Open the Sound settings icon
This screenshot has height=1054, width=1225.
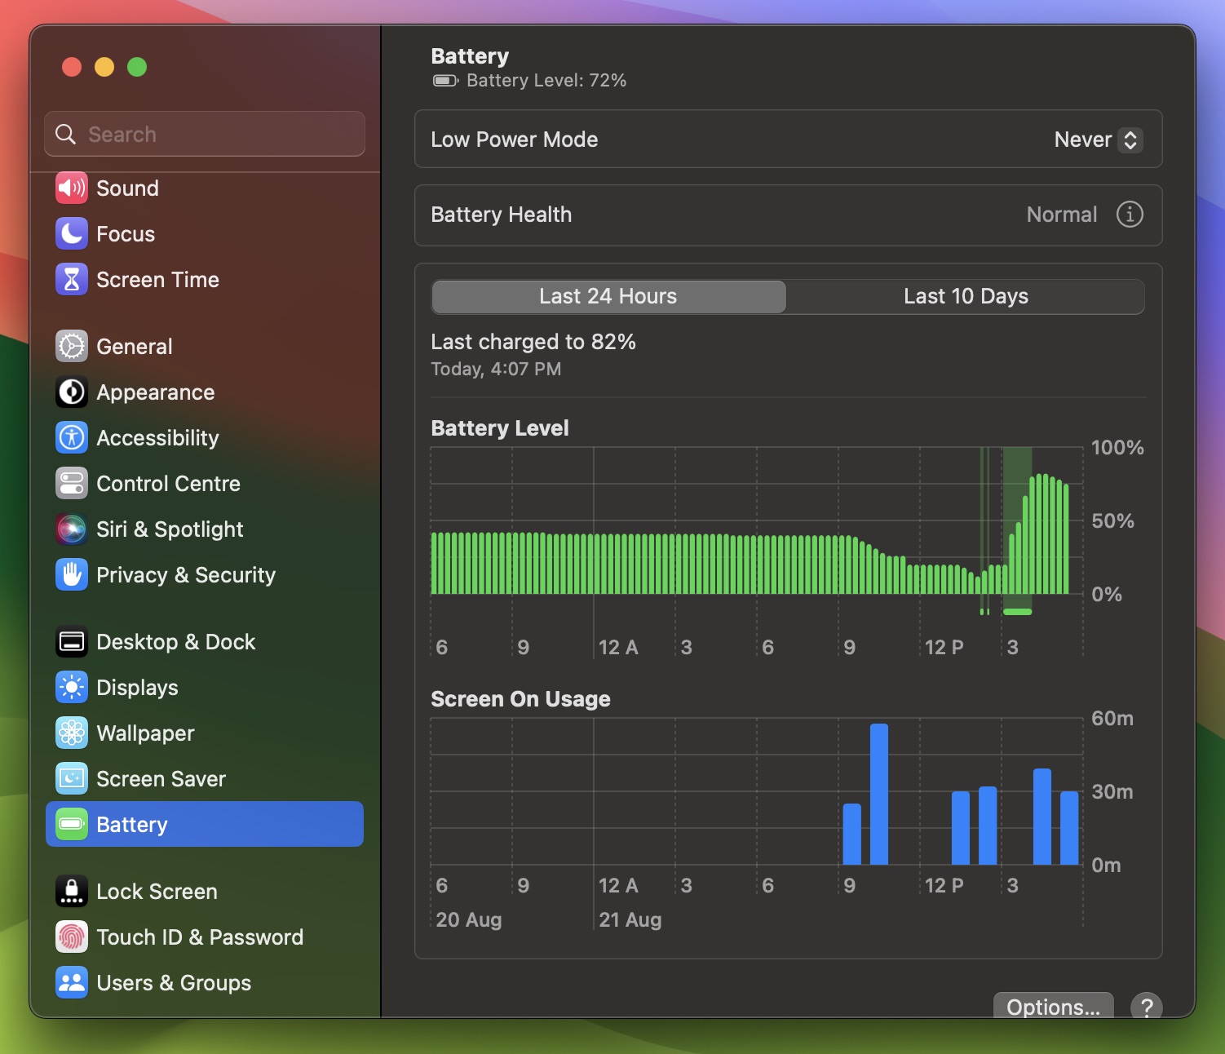pos(71,188)
